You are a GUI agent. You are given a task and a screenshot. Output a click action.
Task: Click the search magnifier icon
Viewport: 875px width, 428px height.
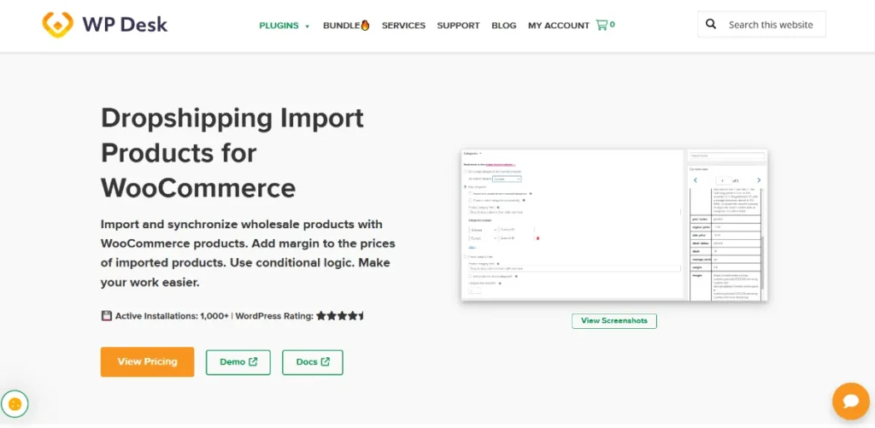point(711,25)
